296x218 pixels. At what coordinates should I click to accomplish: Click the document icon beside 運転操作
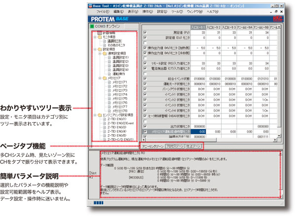(110, 74)
